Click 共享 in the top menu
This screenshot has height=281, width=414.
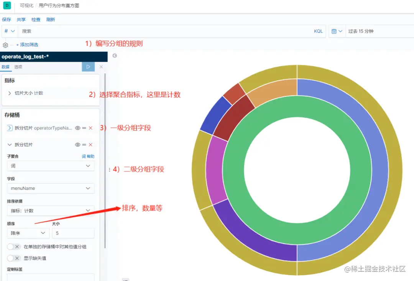click(21, 20)
